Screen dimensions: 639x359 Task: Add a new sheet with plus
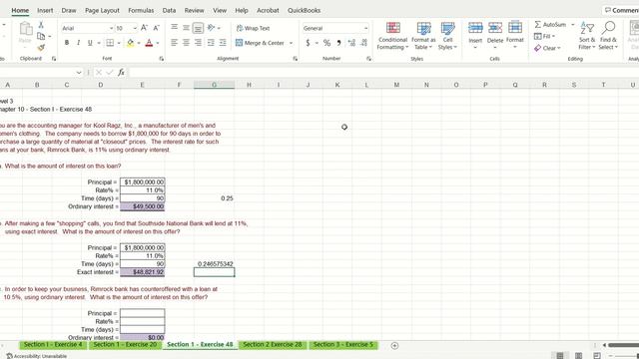[x=394, y=346]
